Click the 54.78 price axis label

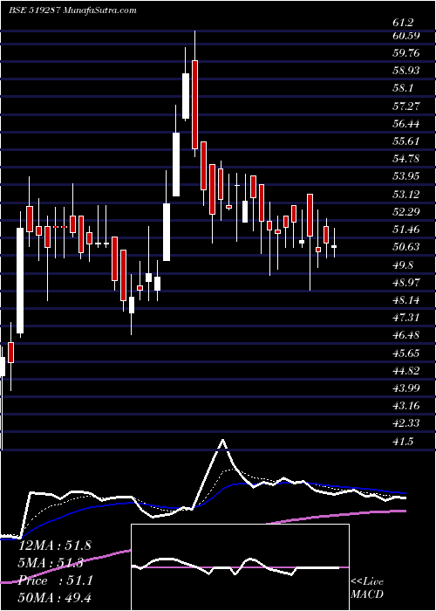click(x=406, y=159)
